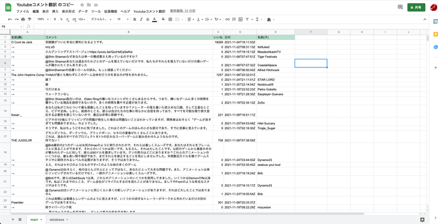Viewport: 441px width, 224px height.
Task: Get add-ons with side panel plus
Action: pos(435,68)
